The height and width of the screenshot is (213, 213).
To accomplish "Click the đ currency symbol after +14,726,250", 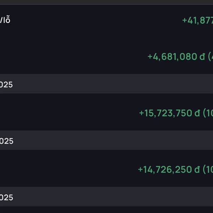I will tap(197, 170).
